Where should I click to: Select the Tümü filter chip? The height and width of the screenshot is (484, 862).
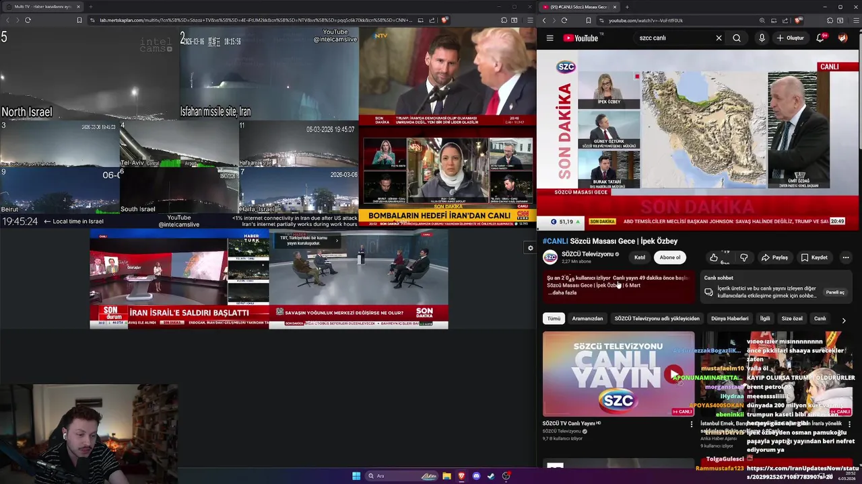pos(554,319)
